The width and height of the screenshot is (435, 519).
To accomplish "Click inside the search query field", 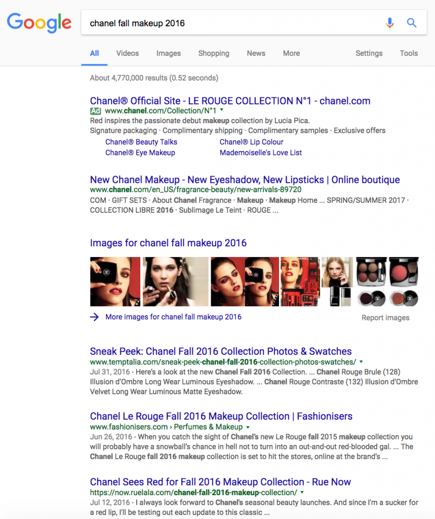I will tap(228, 23).
